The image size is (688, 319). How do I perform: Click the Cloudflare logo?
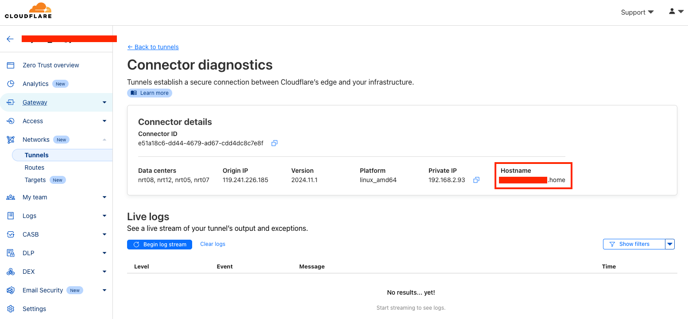(27, 11)
